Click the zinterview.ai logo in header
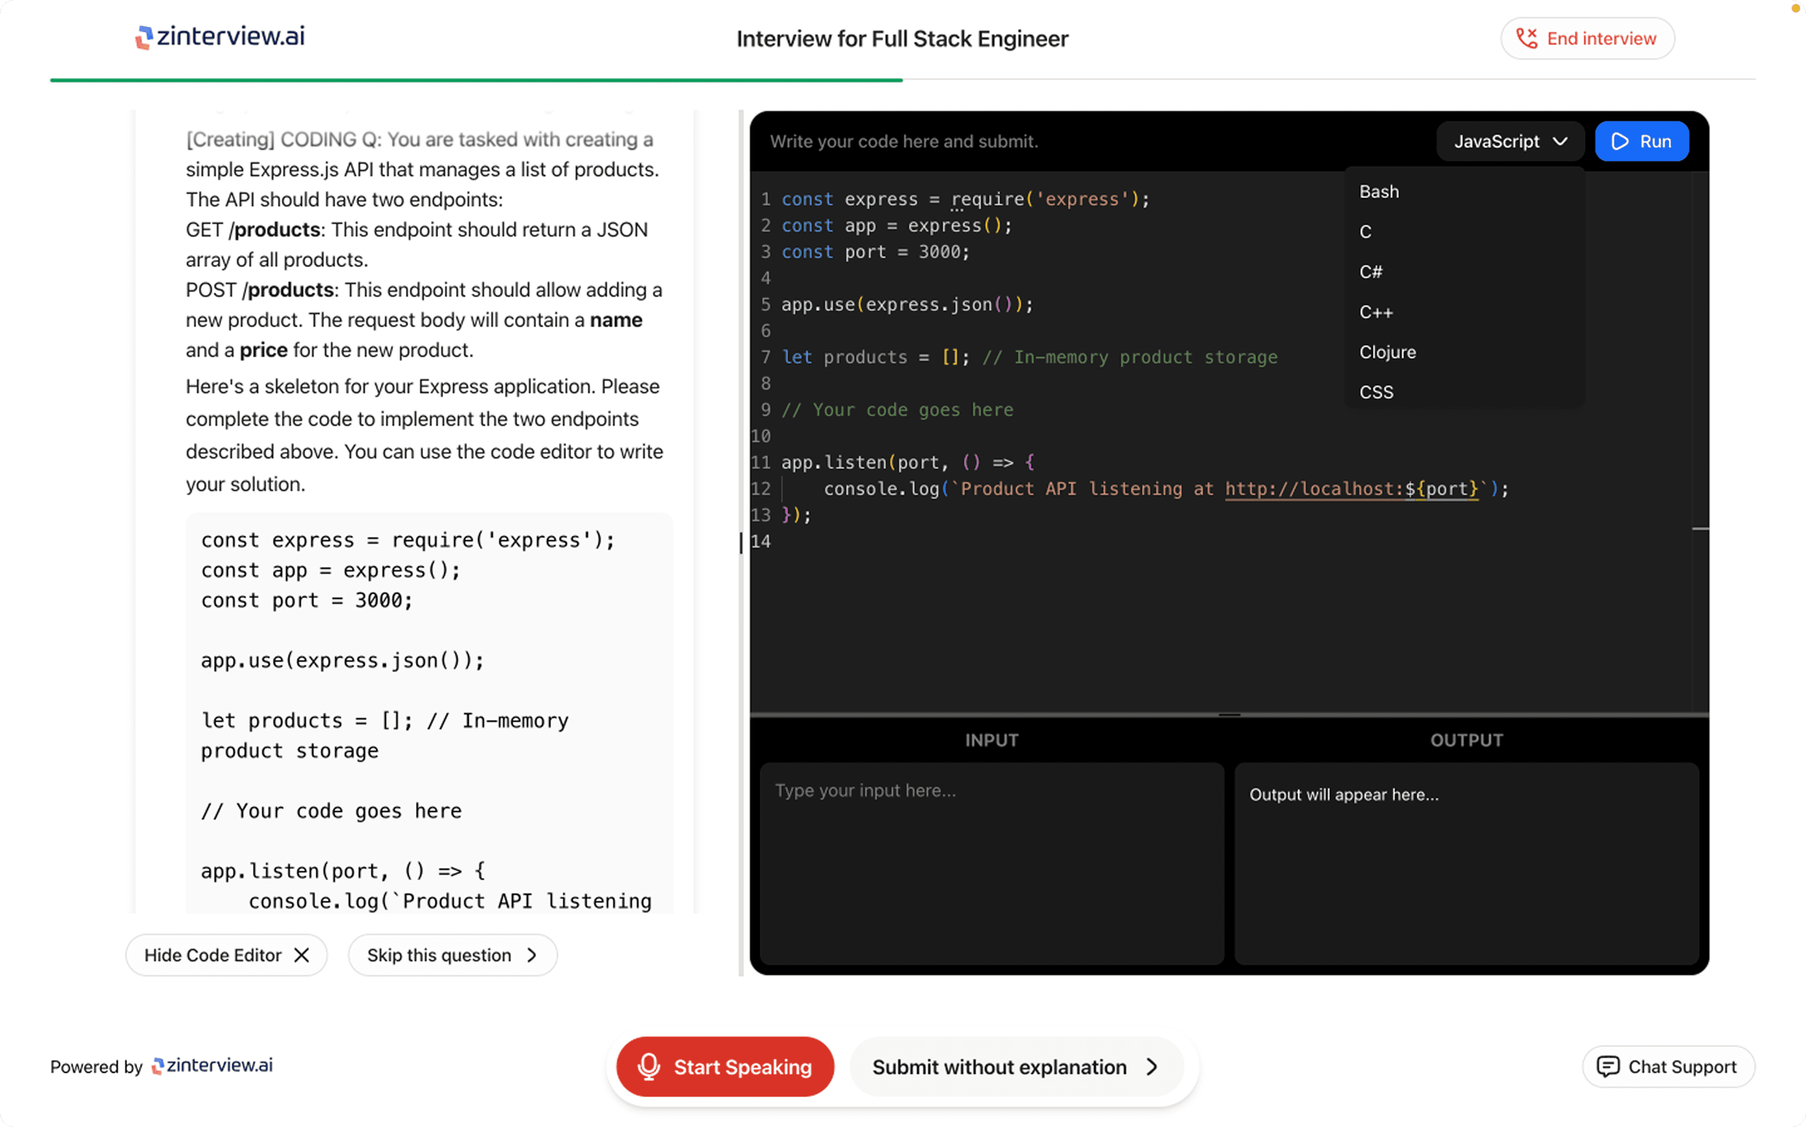 click(219, 37)
